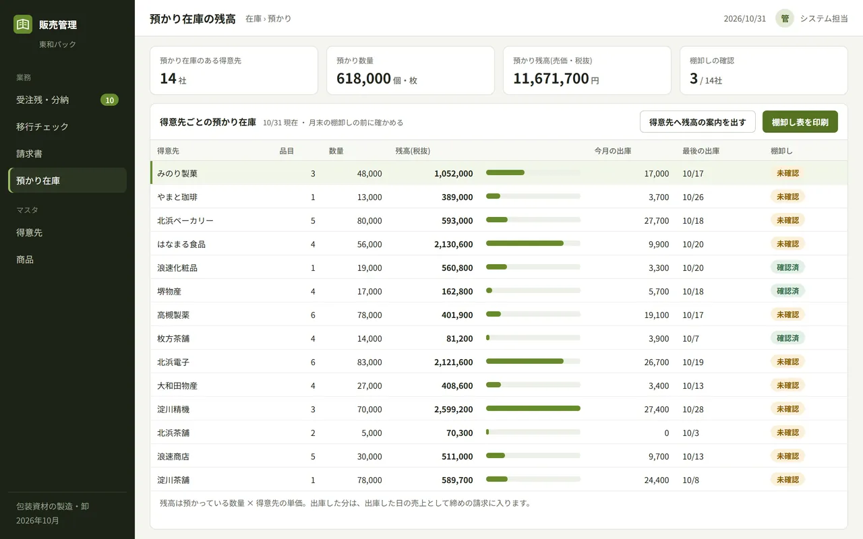Click the 10 badge on 受注残・分納

pos(109,100)
